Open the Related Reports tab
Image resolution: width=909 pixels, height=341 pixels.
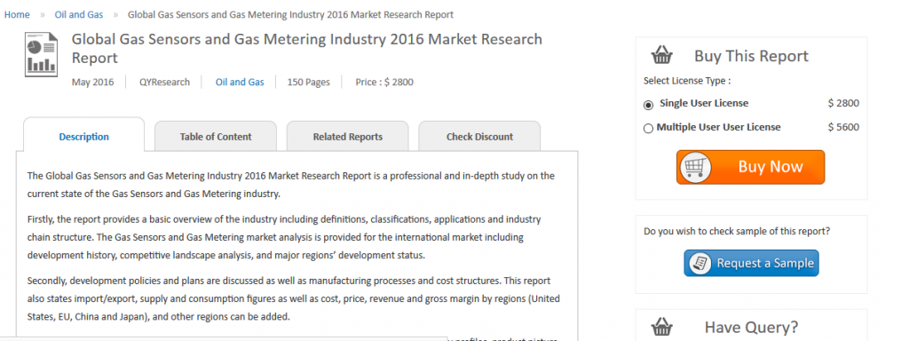[348, 137]
